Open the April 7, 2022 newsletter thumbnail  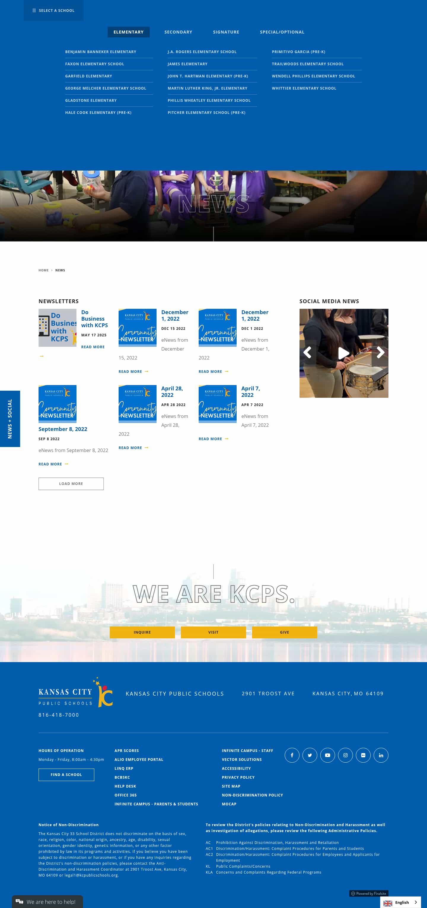(217, 404)
